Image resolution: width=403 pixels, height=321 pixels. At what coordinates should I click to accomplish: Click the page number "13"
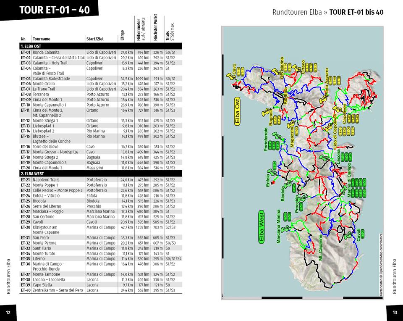[x=395, y=313]
